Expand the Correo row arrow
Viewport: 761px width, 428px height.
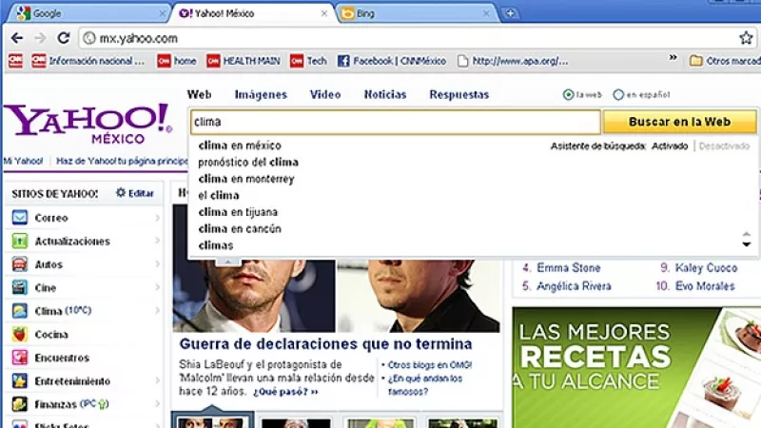158,218
